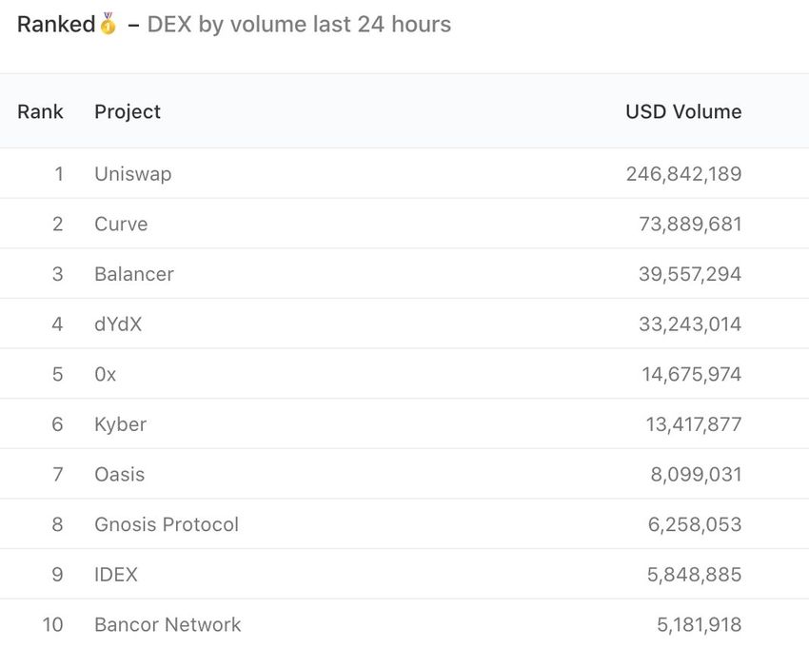The image size is (809, 648).
Task: Select the Curve project name
Action: pos(121,225)
